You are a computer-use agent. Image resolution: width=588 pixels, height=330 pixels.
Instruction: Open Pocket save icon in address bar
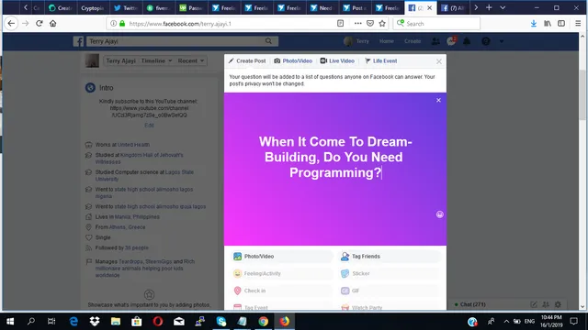point(370,24)
